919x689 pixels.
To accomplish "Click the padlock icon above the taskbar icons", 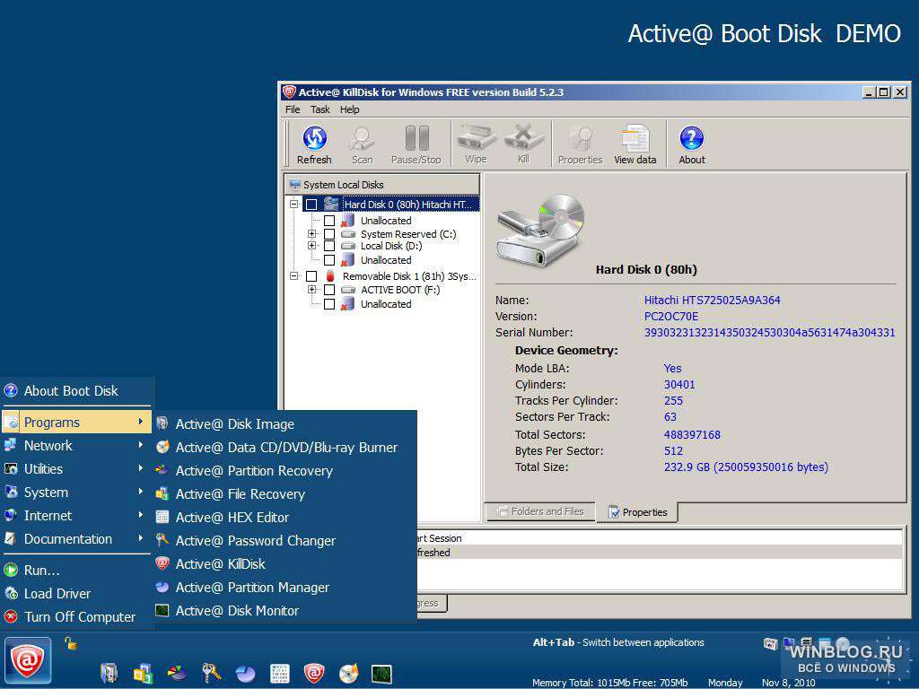I will click(70, 643).
